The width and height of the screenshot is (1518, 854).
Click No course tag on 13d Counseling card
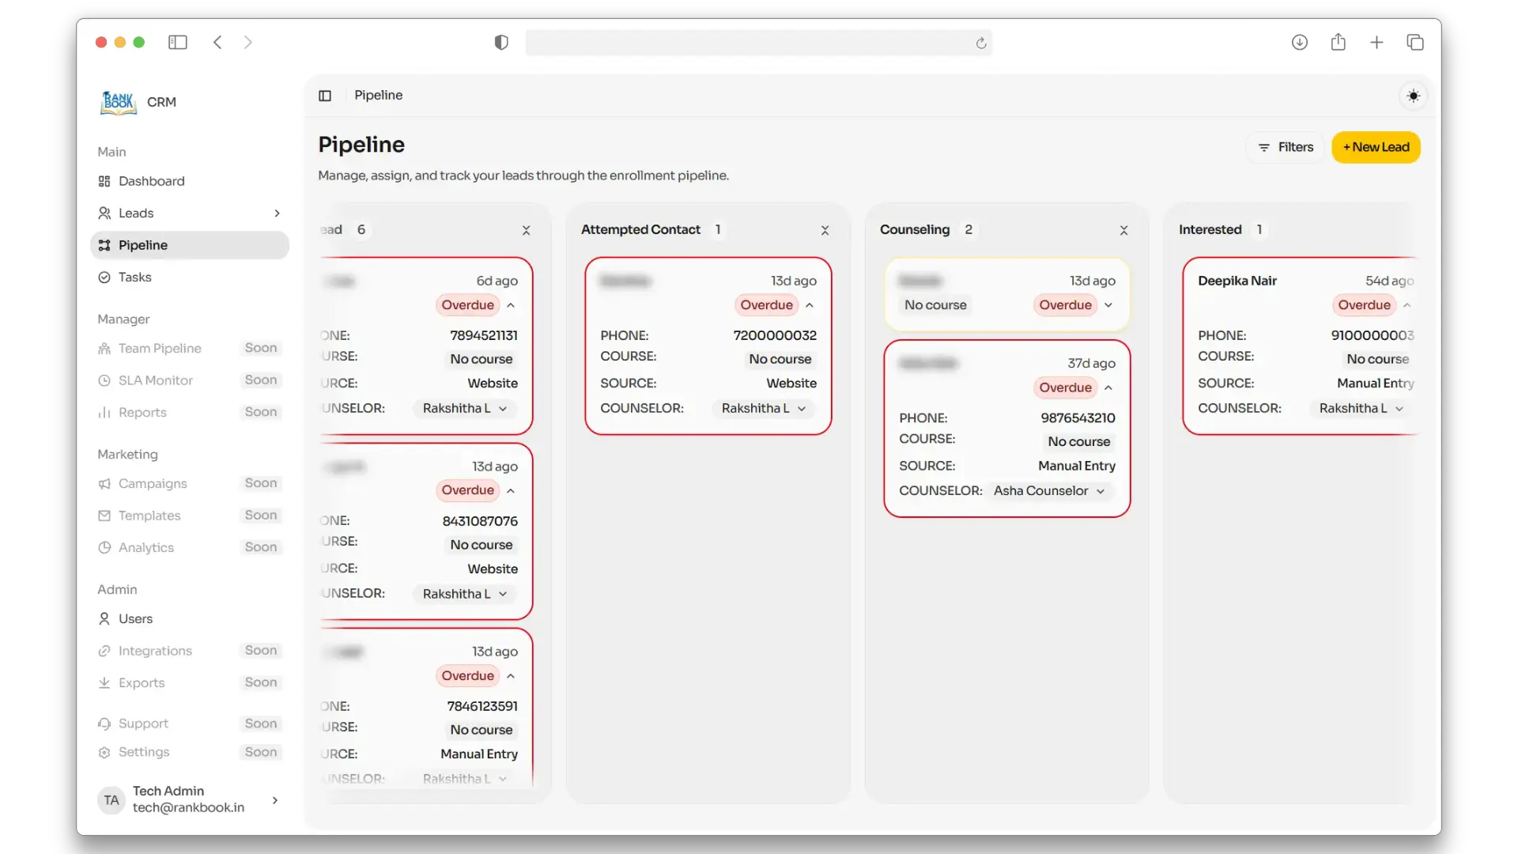(935, 305)
